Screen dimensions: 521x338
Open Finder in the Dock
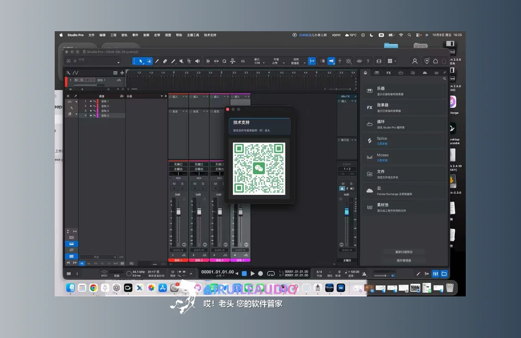pos(70,288)
